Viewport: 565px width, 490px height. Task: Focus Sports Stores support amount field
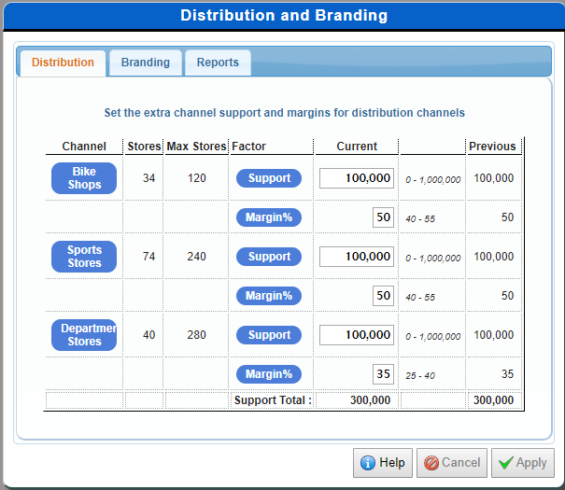(357, 257)
